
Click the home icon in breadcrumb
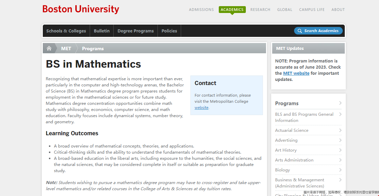point(49,48)
